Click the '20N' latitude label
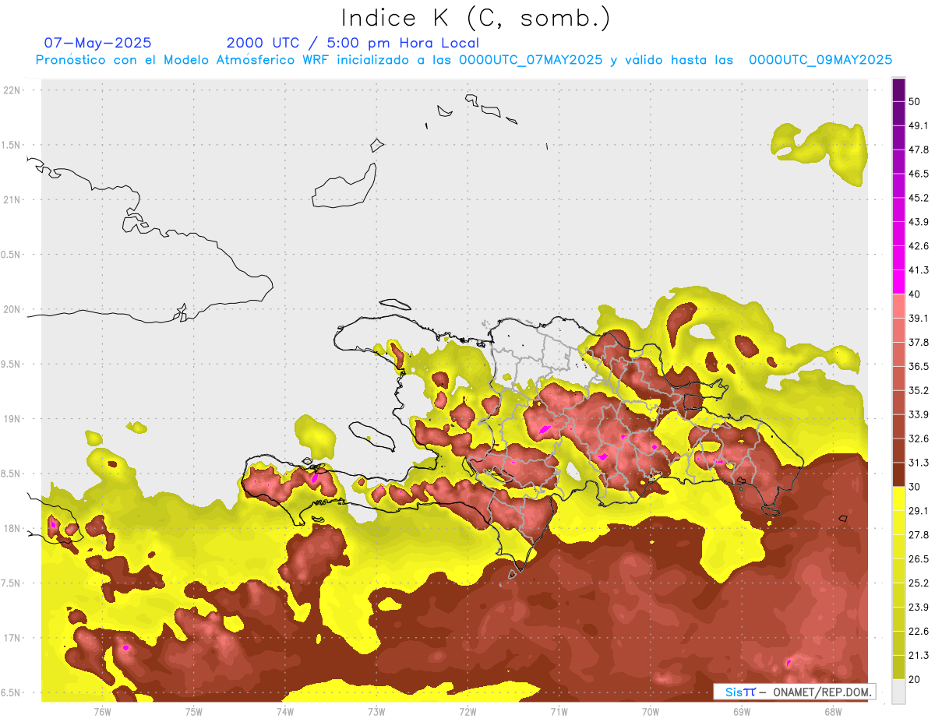Screen dimensions: 935x722 click(x=12, y=309)
